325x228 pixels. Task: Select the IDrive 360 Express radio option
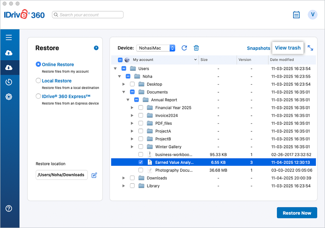coord(38,96)
